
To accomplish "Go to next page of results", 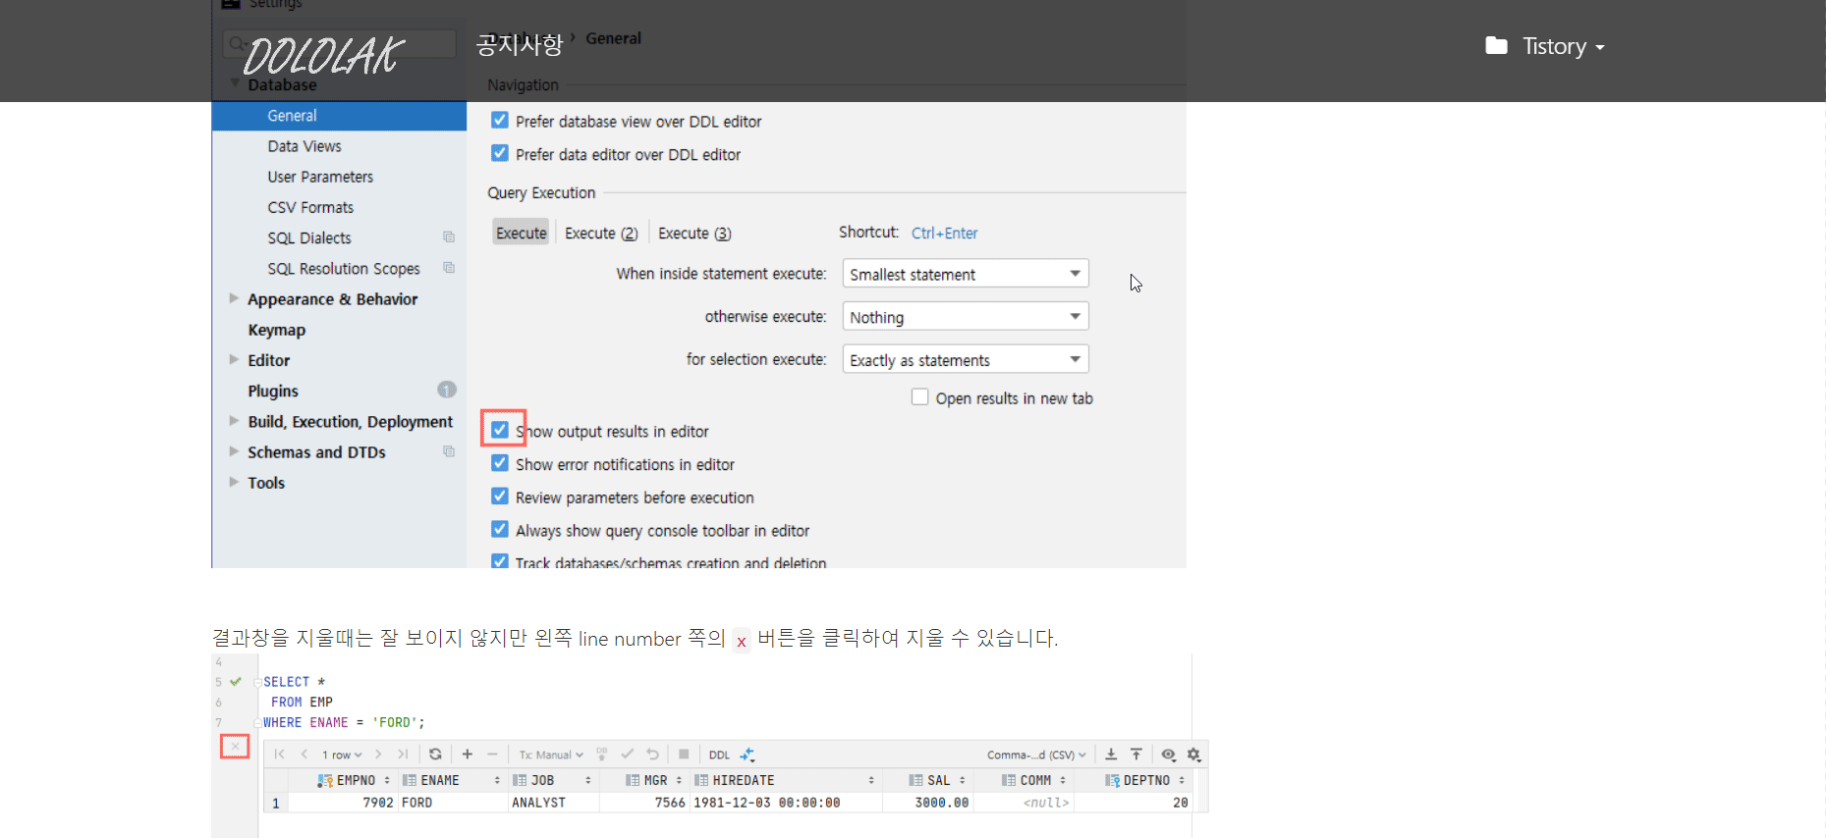I will [378, 755].
